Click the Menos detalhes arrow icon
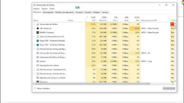 click(x=35, y=88)
